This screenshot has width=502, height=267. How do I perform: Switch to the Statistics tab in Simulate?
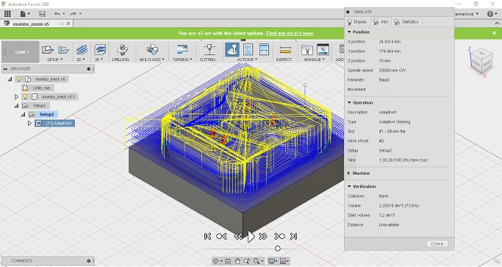click(406, 22)
